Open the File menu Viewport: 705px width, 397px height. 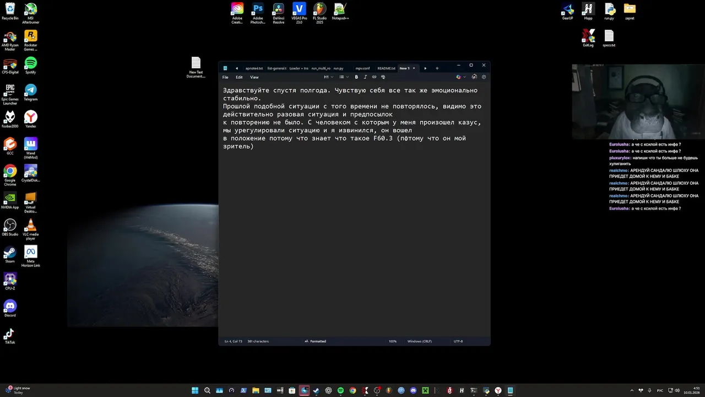click(225, 77)
